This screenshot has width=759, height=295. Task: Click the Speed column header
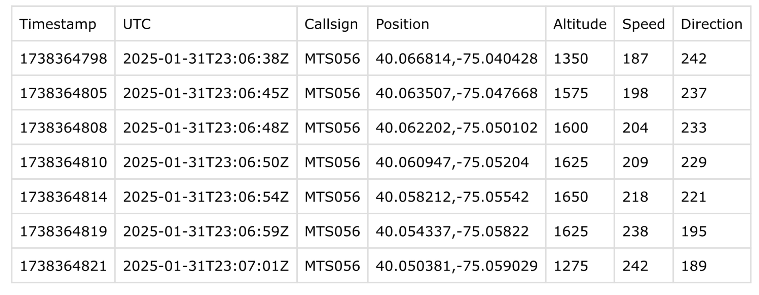(643, 24)
